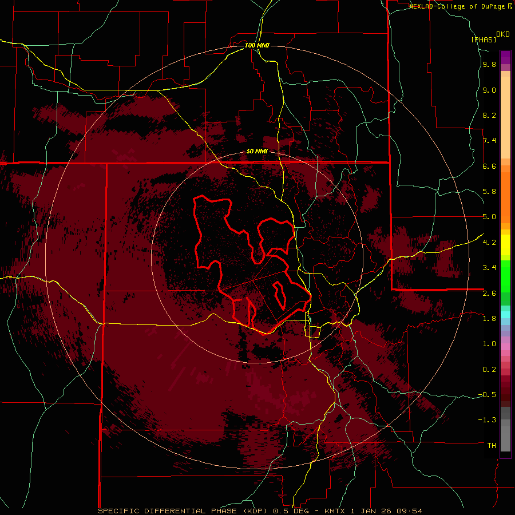The image size is (515, 515).
Task: Click the 5.8 scale value
Action: pyautogui.click(x=489, y=192)
